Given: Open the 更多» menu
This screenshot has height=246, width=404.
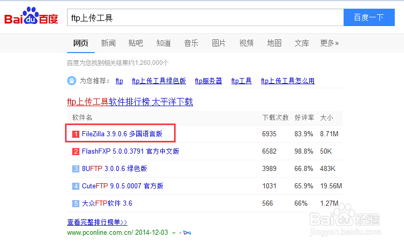Looking at the screenshot, I should point(329,43).
